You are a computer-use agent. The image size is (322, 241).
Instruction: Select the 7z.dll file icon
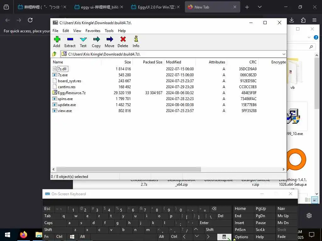point(55,69)
